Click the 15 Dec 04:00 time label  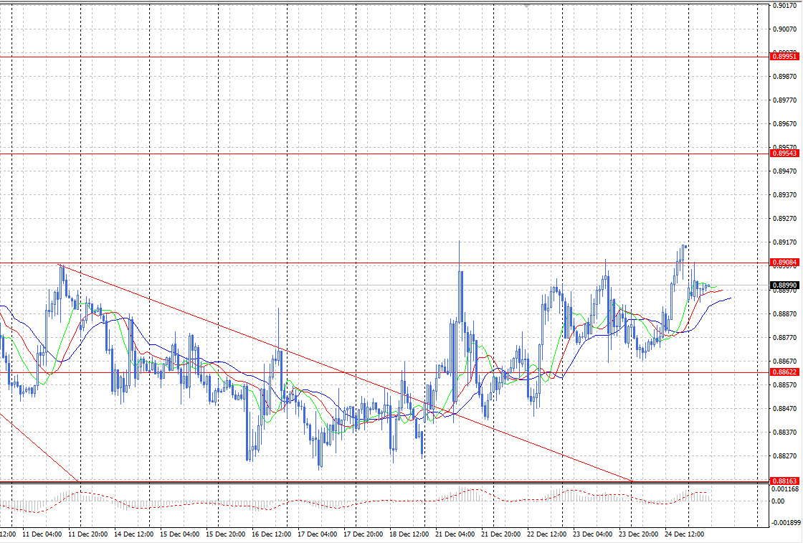point(180,534)
